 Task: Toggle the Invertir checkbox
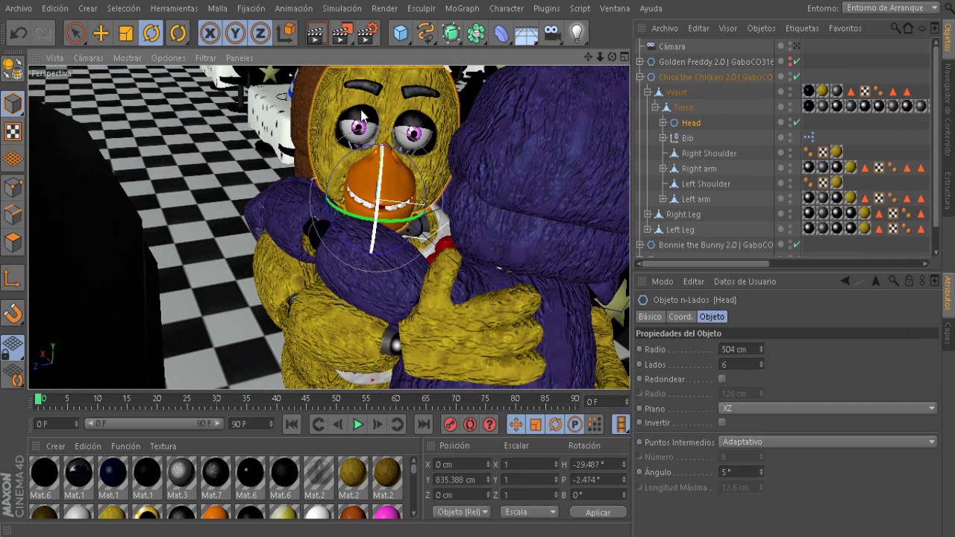click(722, 423)
